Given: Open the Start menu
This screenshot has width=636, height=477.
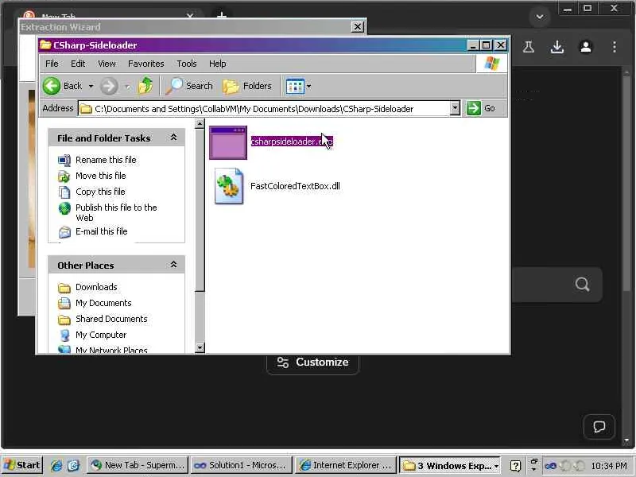Looking at the screenshot, I should point(22,465).
